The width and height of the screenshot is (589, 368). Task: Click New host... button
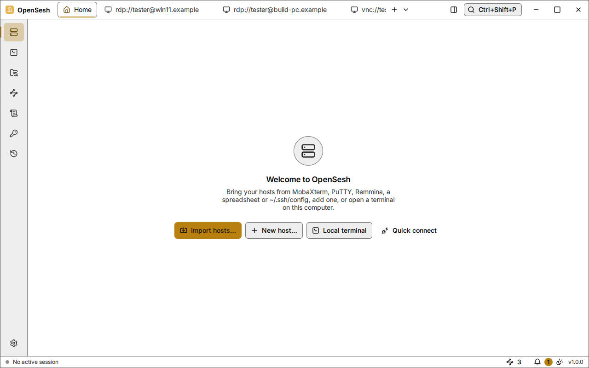point(274,230)
